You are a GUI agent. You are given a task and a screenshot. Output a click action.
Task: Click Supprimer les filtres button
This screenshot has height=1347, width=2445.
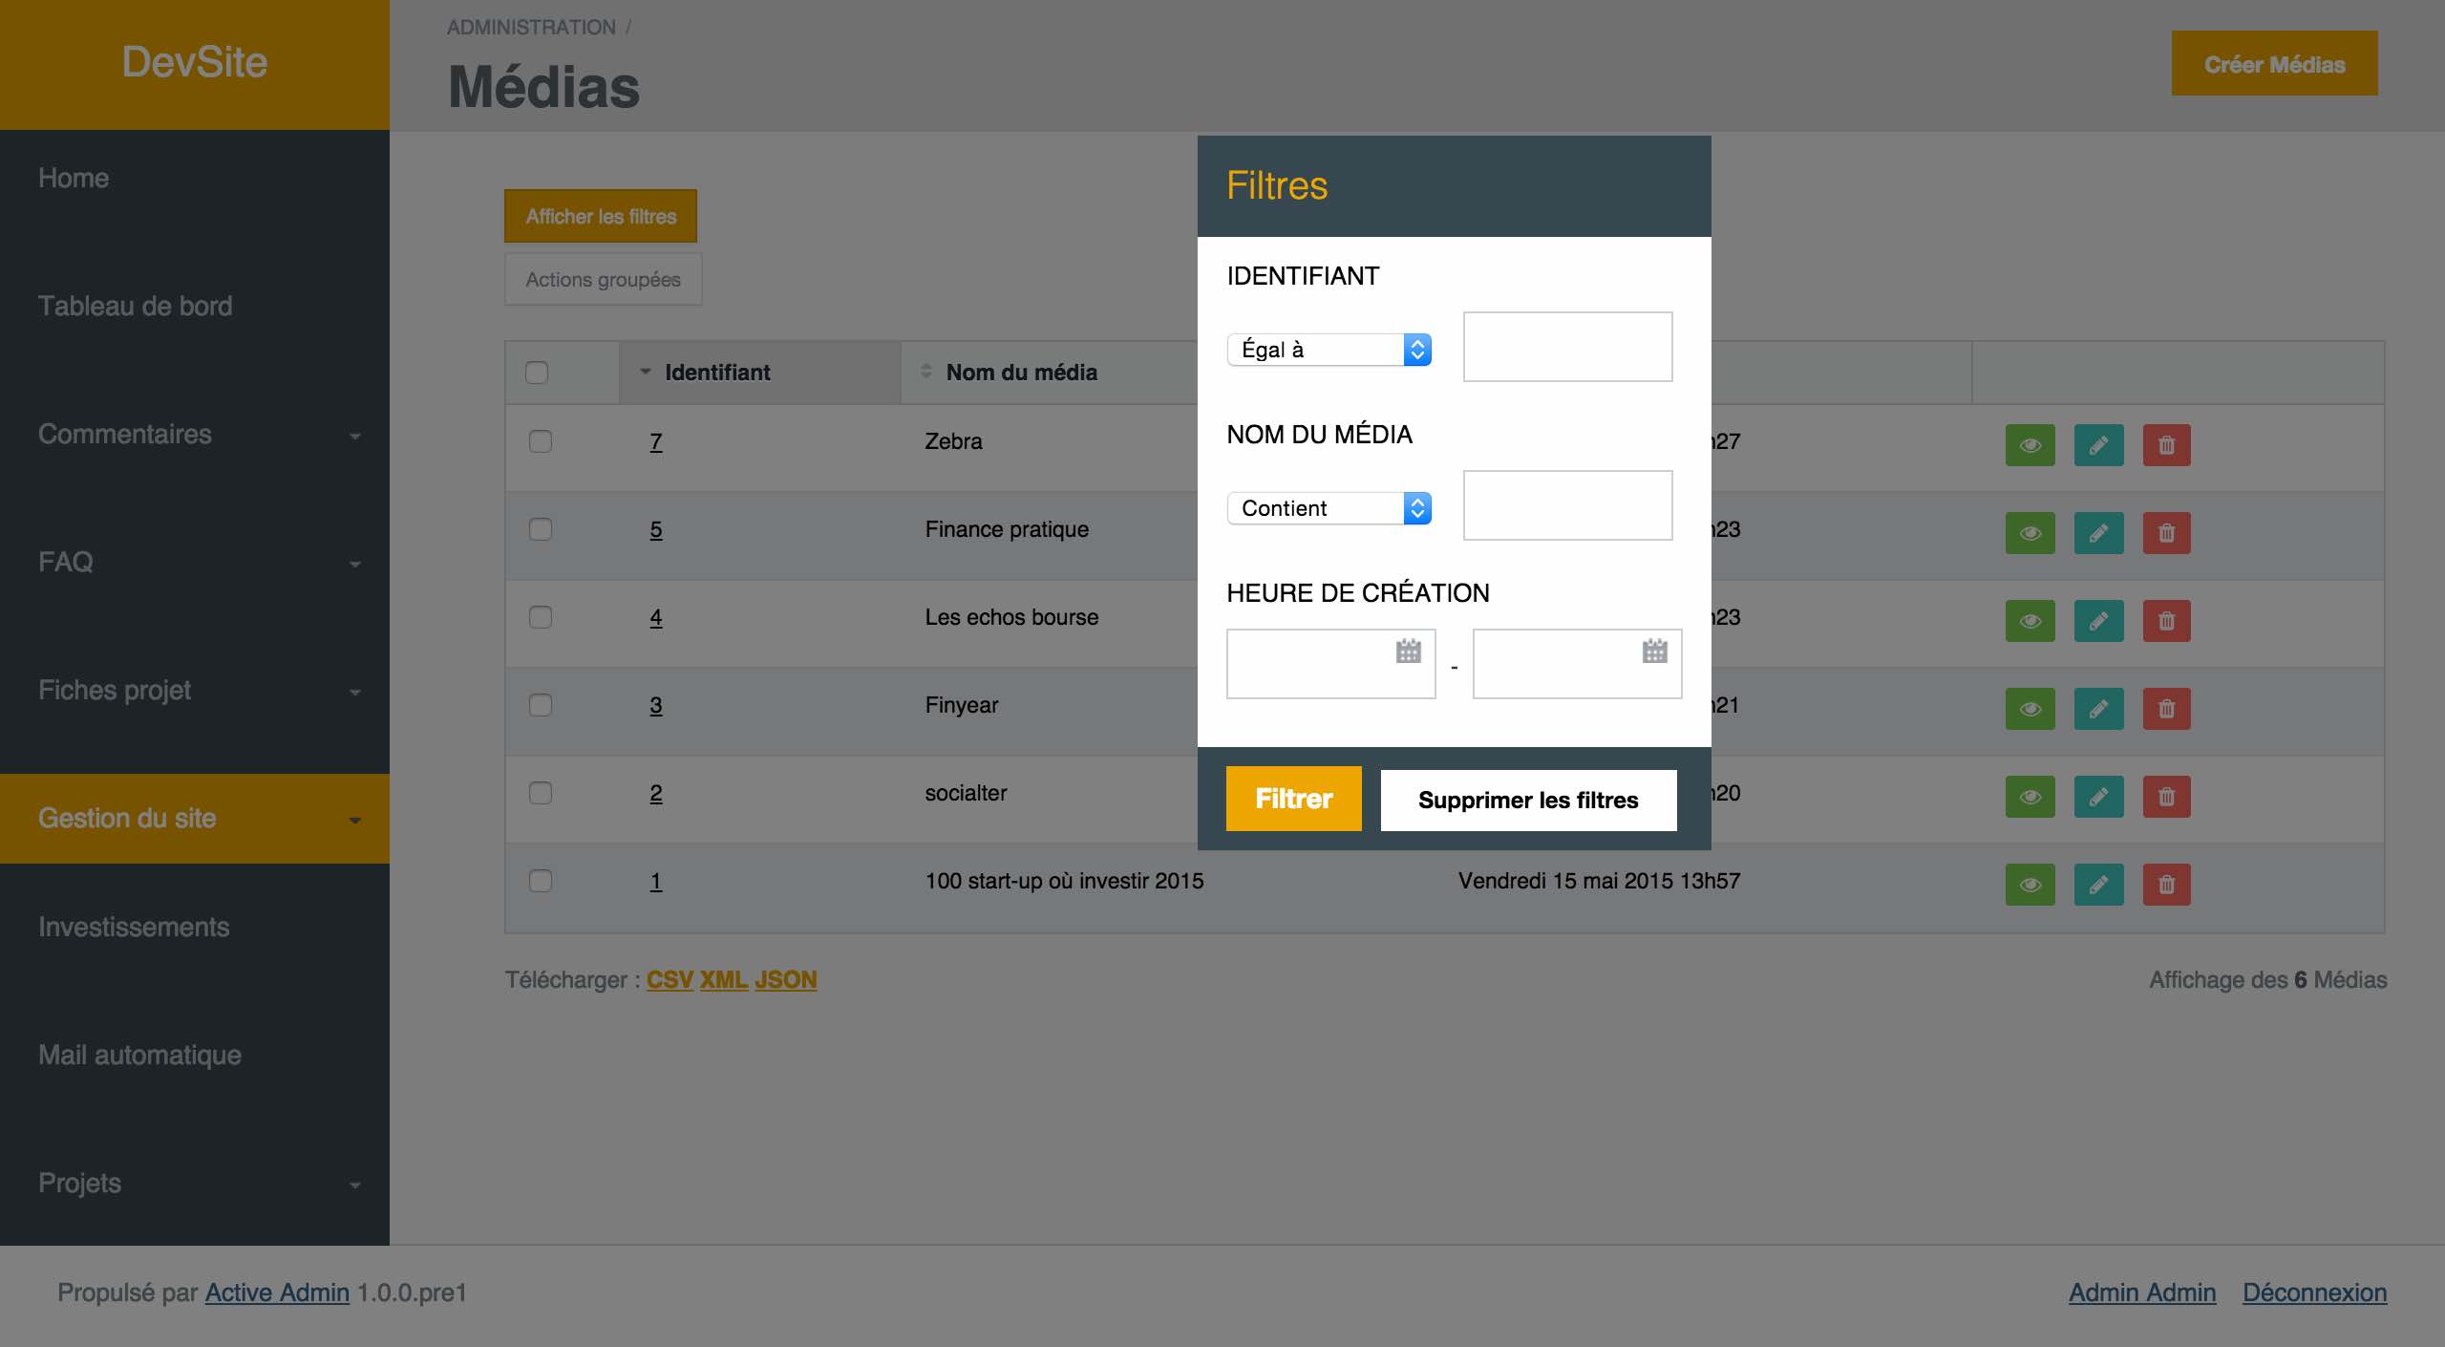click(x=1528, y=800)
